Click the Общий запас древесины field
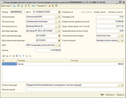Viewport: 126px width, 98px height. point(110,21)
